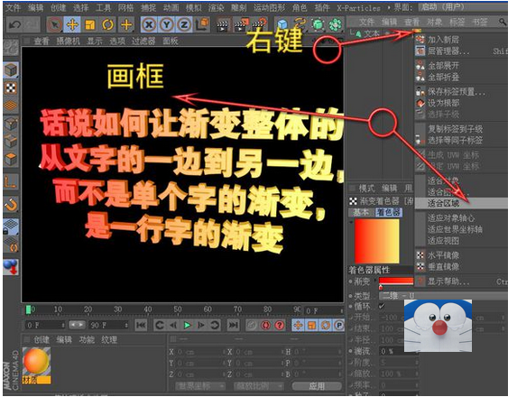Search object manager with magnifier icon
The width and height of the screenshot is (517, 397).
click(x=503, y=22)
